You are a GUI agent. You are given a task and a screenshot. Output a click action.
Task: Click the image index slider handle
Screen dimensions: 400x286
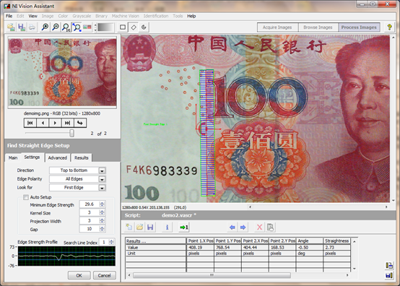72,133
